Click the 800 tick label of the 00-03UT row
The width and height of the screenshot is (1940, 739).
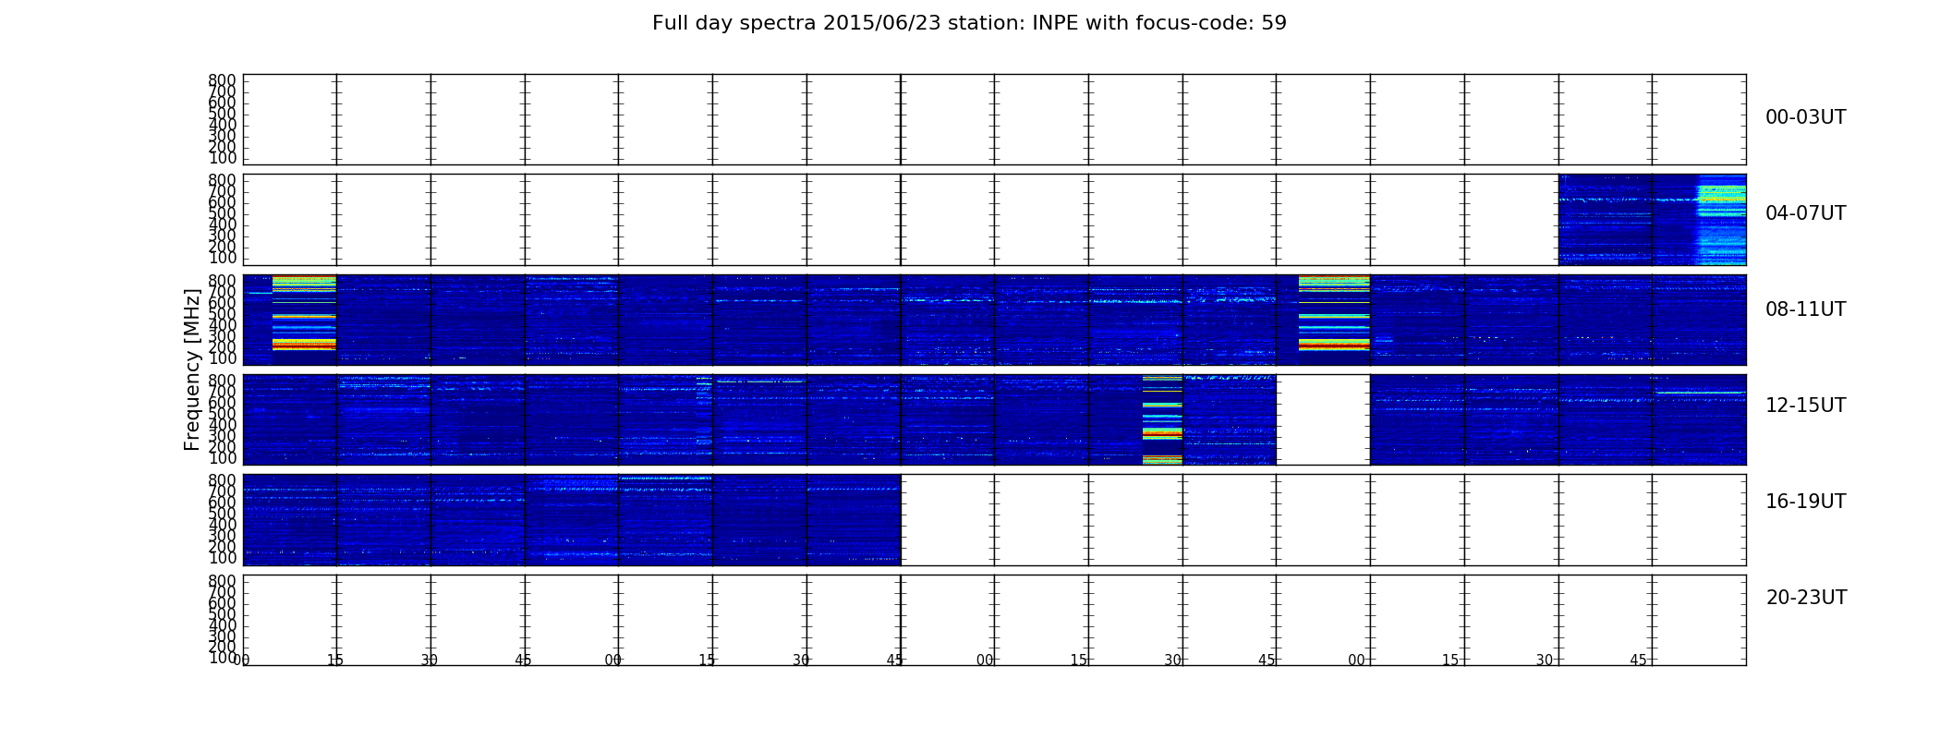click(x=222, y=80)
